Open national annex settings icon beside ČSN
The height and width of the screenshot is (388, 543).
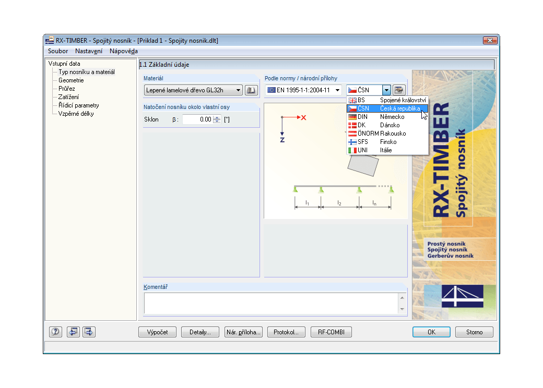pyautogui.click(x=399, y=90)
